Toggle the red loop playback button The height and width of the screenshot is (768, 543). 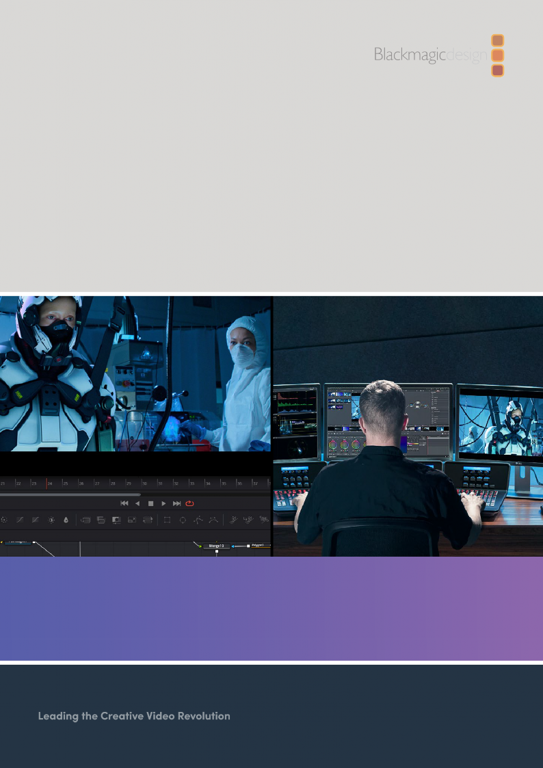[x=190, y=503]
